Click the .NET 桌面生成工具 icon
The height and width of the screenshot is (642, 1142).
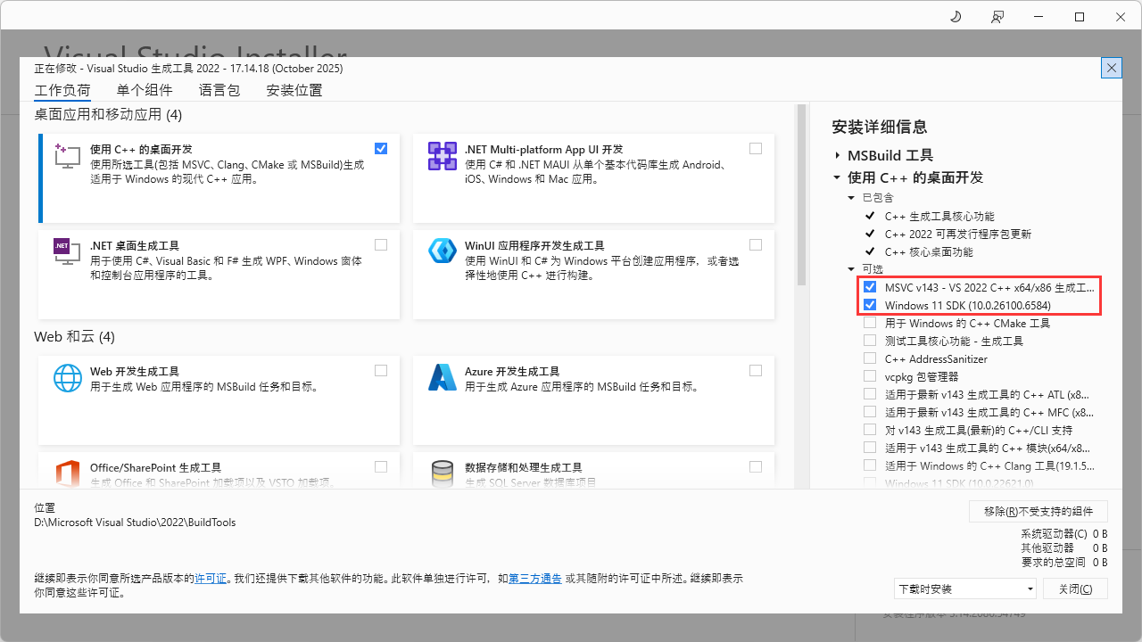click(x=66, y=252)
